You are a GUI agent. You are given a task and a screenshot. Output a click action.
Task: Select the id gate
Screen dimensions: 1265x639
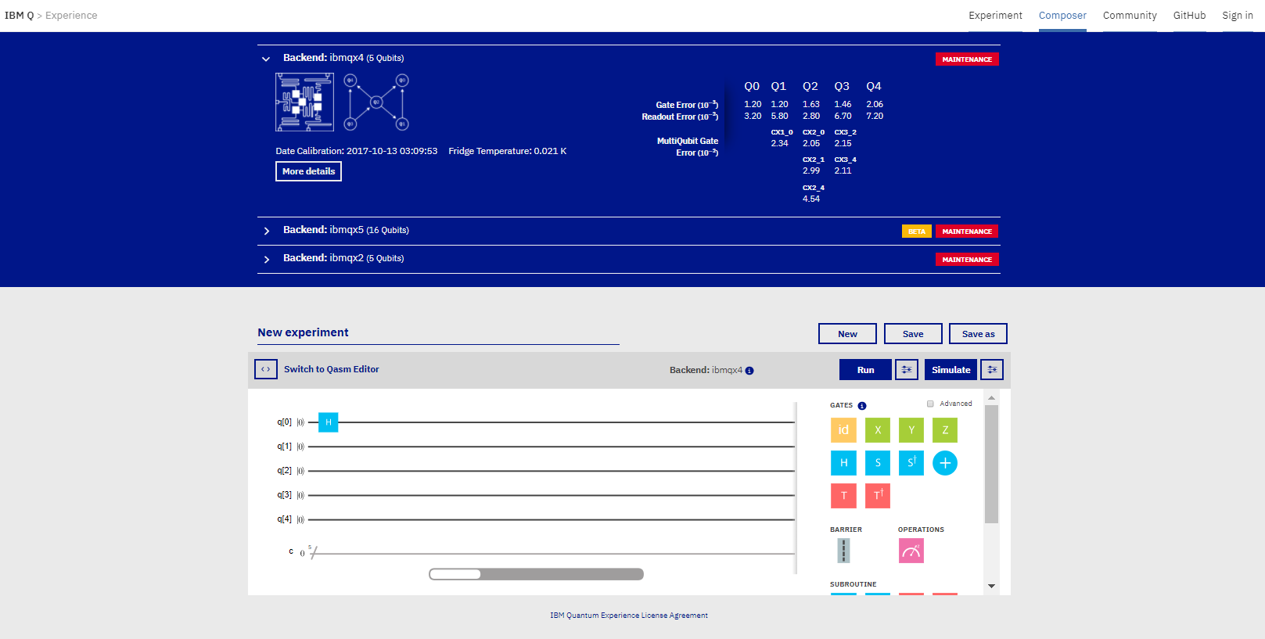(x=843, y=430)
